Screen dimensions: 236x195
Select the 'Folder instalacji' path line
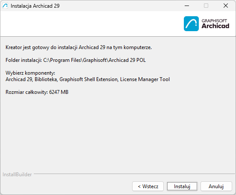tap(76, 60)
